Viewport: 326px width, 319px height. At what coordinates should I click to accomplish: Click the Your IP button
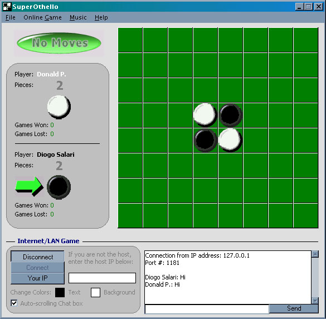coord(38,278)
